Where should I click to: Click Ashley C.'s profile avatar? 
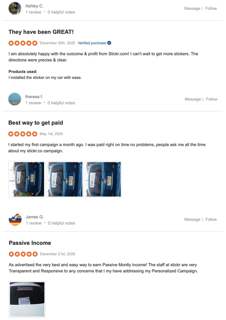click(x=15, y=8)
